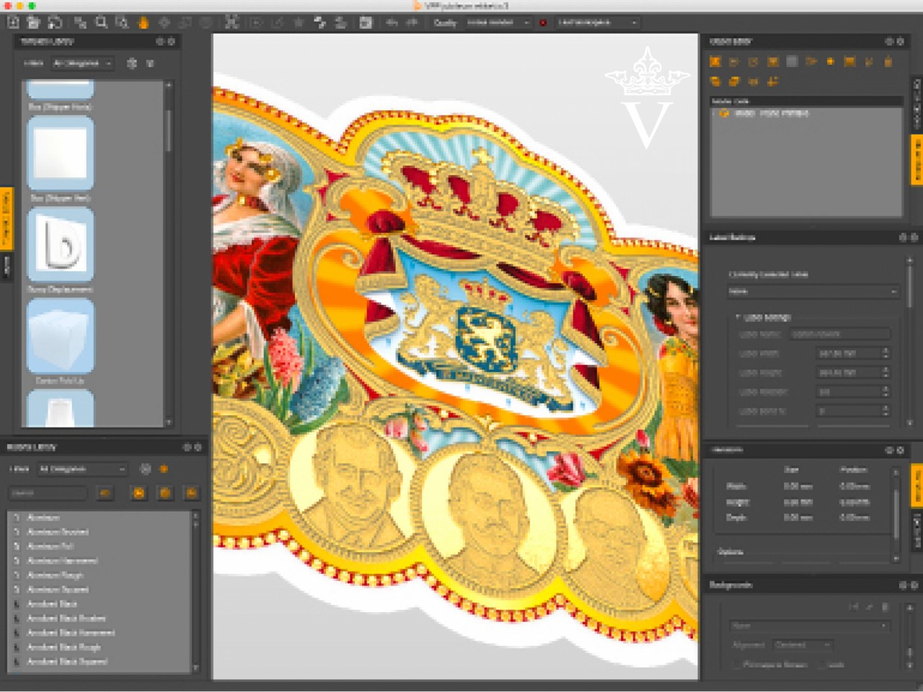Open Materials Library All Categories dropdown
The height and width of the screenshot is (692, 923).
coord(82,469)
